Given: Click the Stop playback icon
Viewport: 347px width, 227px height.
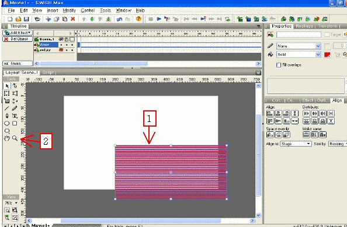Looking at the screenshot, I should point(151,19).
